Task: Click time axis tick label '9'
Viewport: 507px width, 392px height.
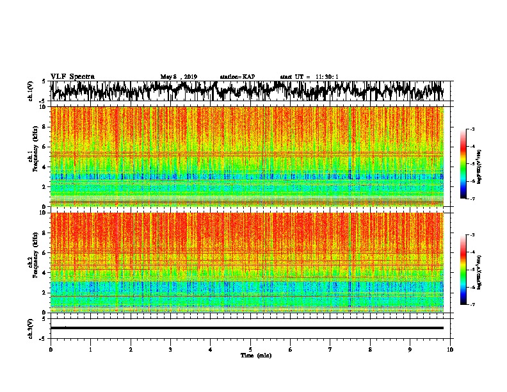Action: click(x=410, y=349)
